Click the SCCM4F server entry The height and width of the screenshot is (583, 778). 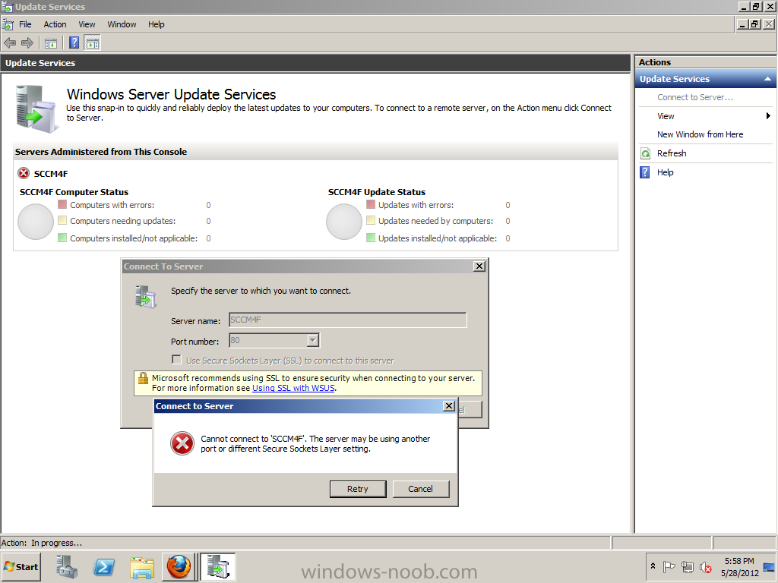[x=51, y=174]
